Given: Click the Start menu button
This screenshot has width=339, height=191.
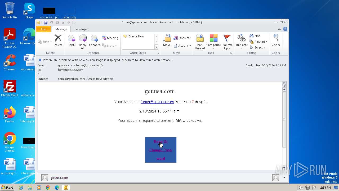Looking at the screenshot, I should 7,188.
